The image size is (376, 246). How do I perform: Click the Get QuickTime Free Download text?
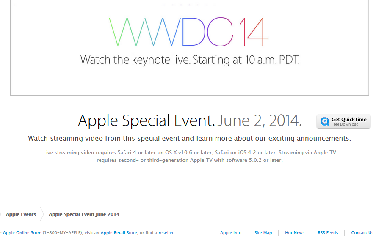click(349, 122)
